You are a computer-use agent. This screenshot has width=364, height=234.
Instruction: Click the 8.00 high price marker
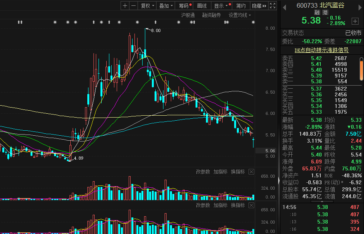tap(156, 30)
